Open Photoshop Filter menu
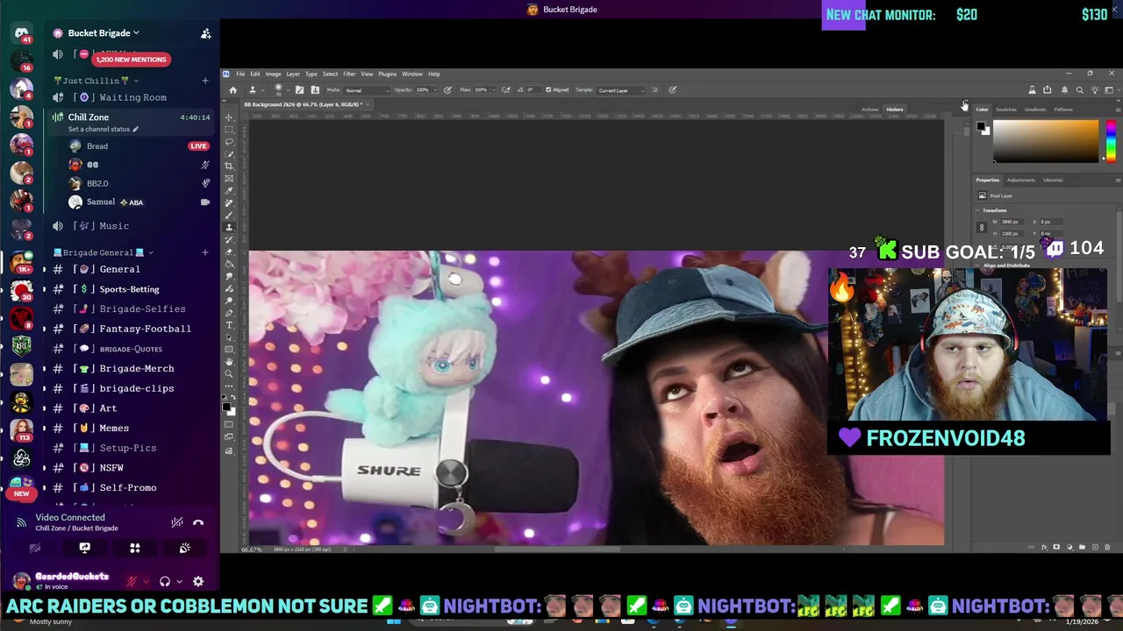Image resolution: width=1123 pixels, height=631 pixels. click(x=349, y=74)
